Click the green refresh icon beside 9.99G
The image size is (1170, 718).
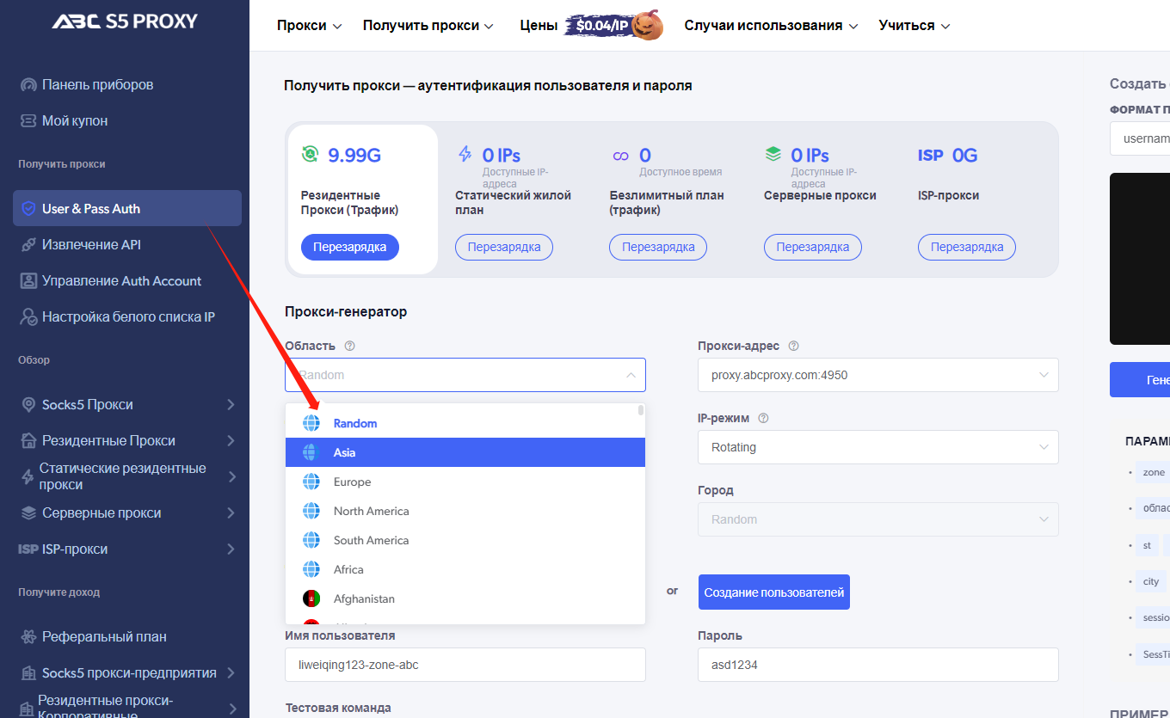tap(310, 155)
